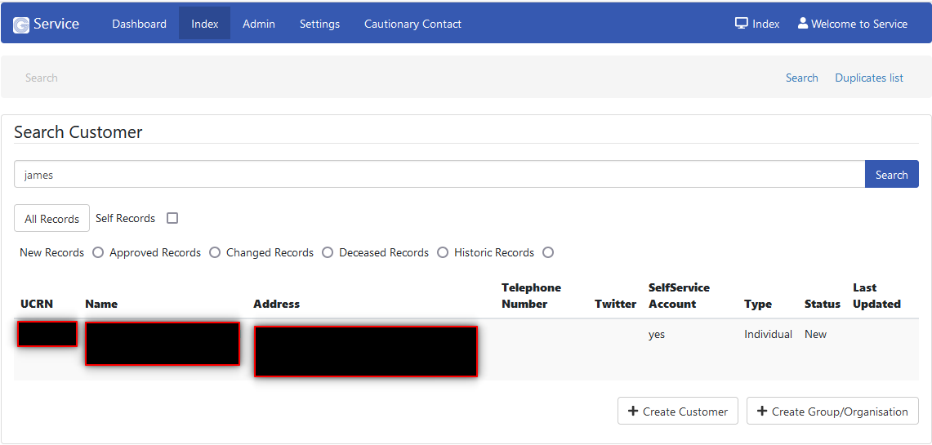The height and width of the screenshot is (445, 932).
Task: Click the Name column header
Action: (101, 304)
